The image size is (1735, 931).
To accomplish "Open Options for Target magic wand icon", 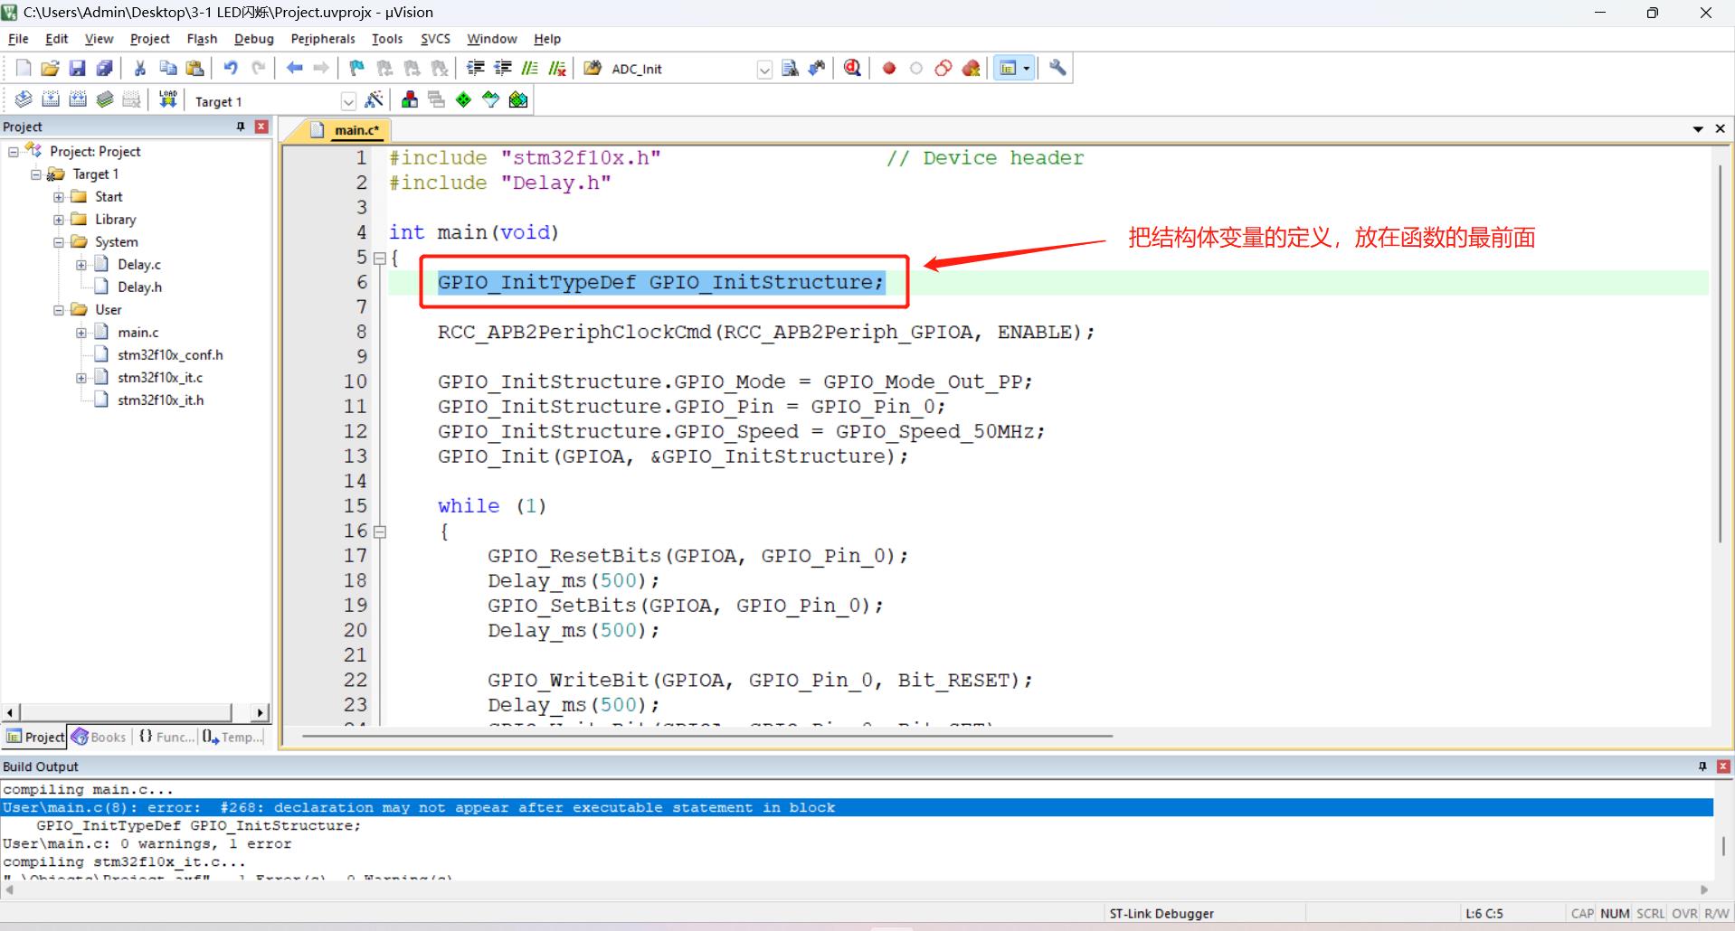I will tap(374, 100).
